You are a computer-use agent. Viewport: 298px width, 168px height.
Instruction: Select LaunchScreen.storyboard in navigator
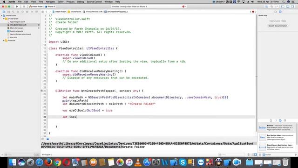pos(20,34)
